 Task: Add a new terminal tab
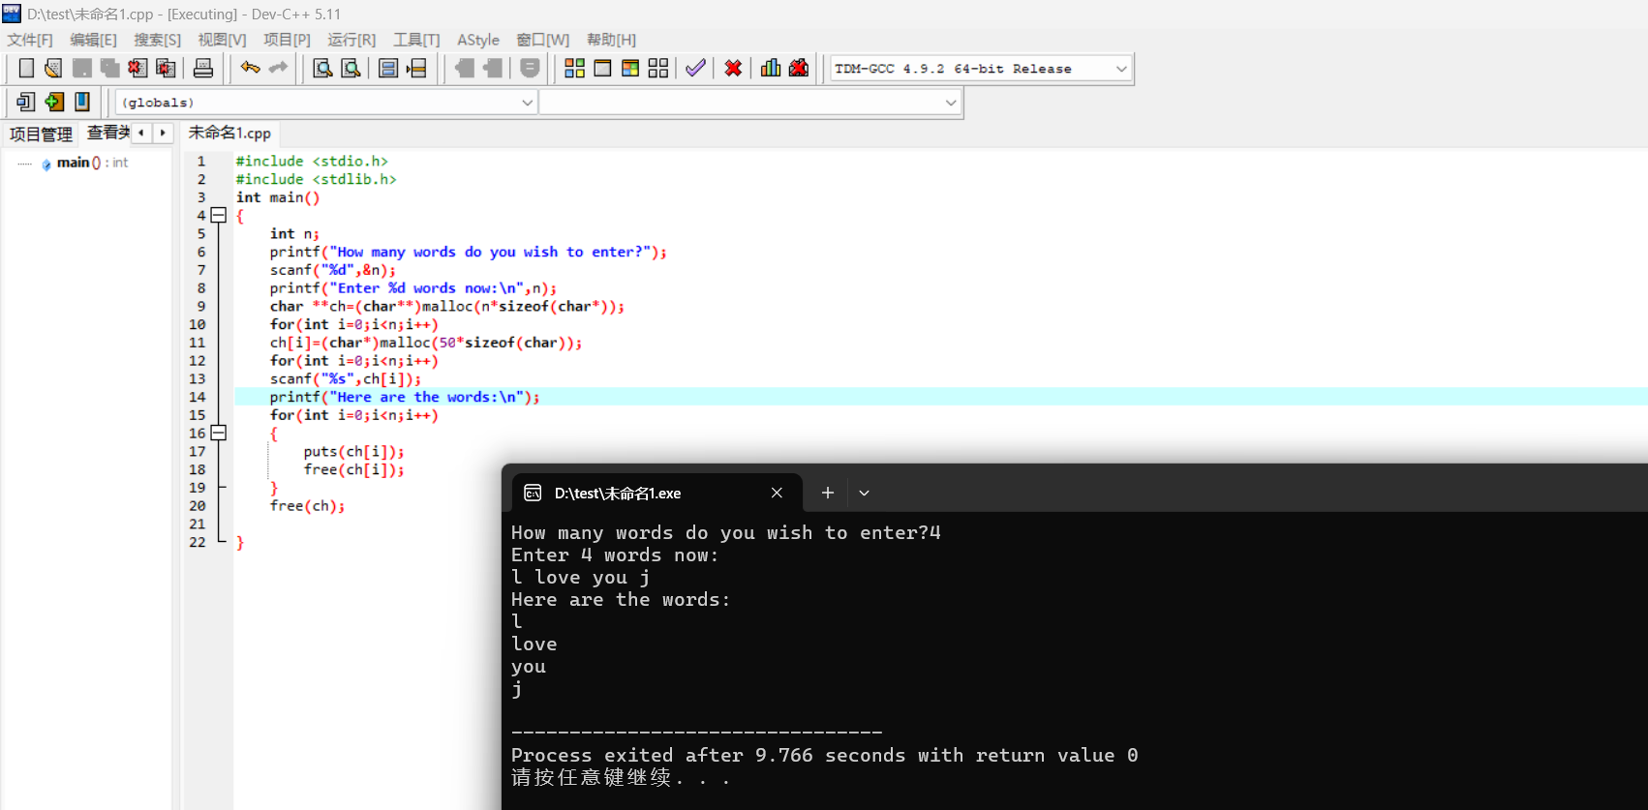point(828,493)
